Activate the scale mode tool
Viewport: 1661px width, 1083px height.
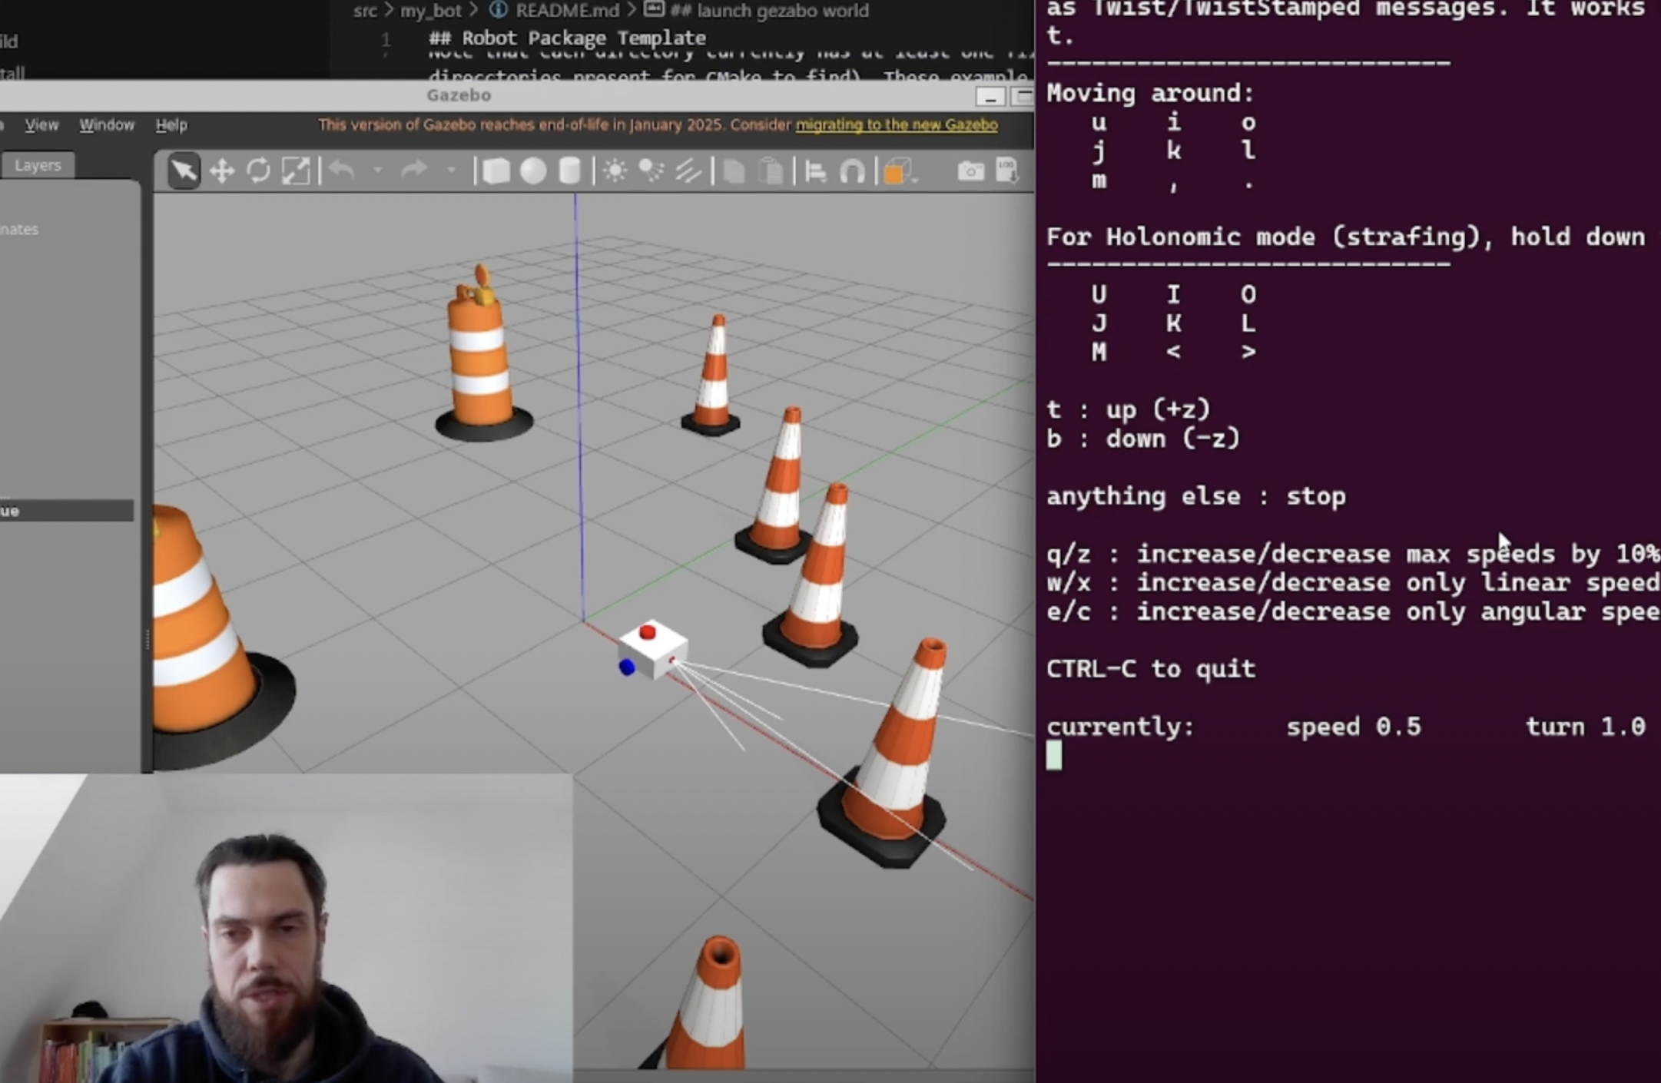click(296, 171)
